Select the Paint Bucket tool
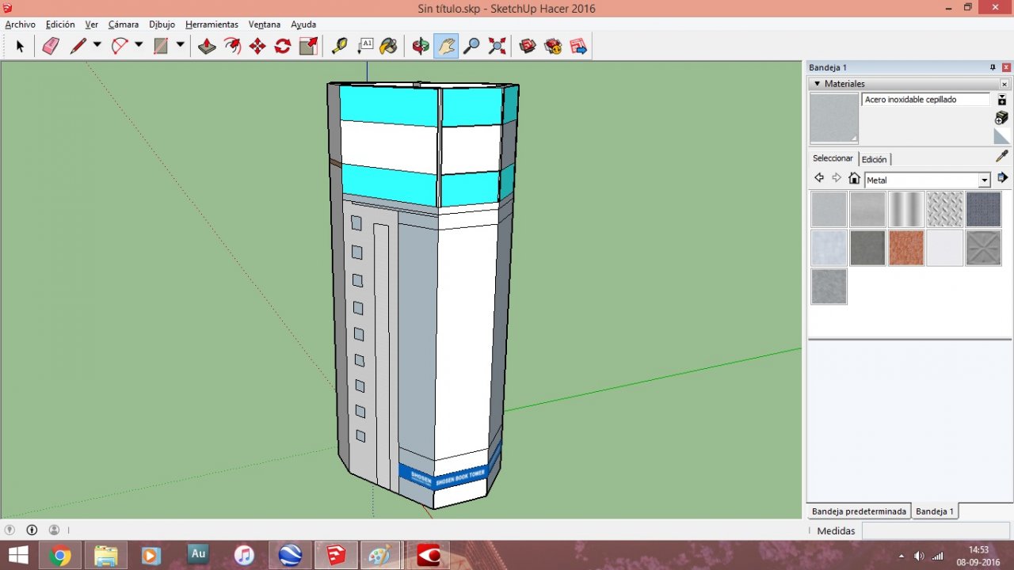The image size is (1014, 570). tap(389, 46)
